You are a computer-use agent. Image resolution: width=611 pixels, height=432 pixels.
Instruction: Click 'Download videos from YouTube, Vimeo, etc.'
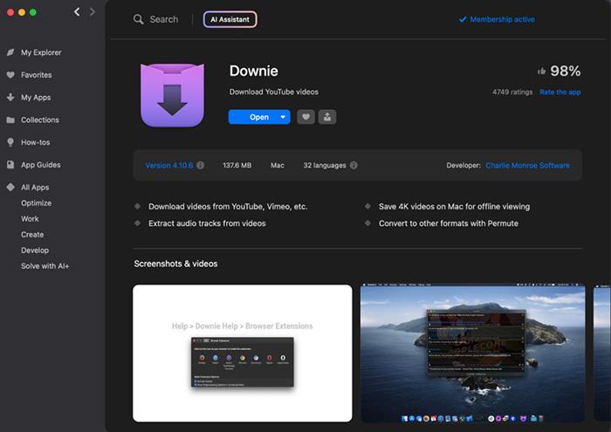coord(228,207)
